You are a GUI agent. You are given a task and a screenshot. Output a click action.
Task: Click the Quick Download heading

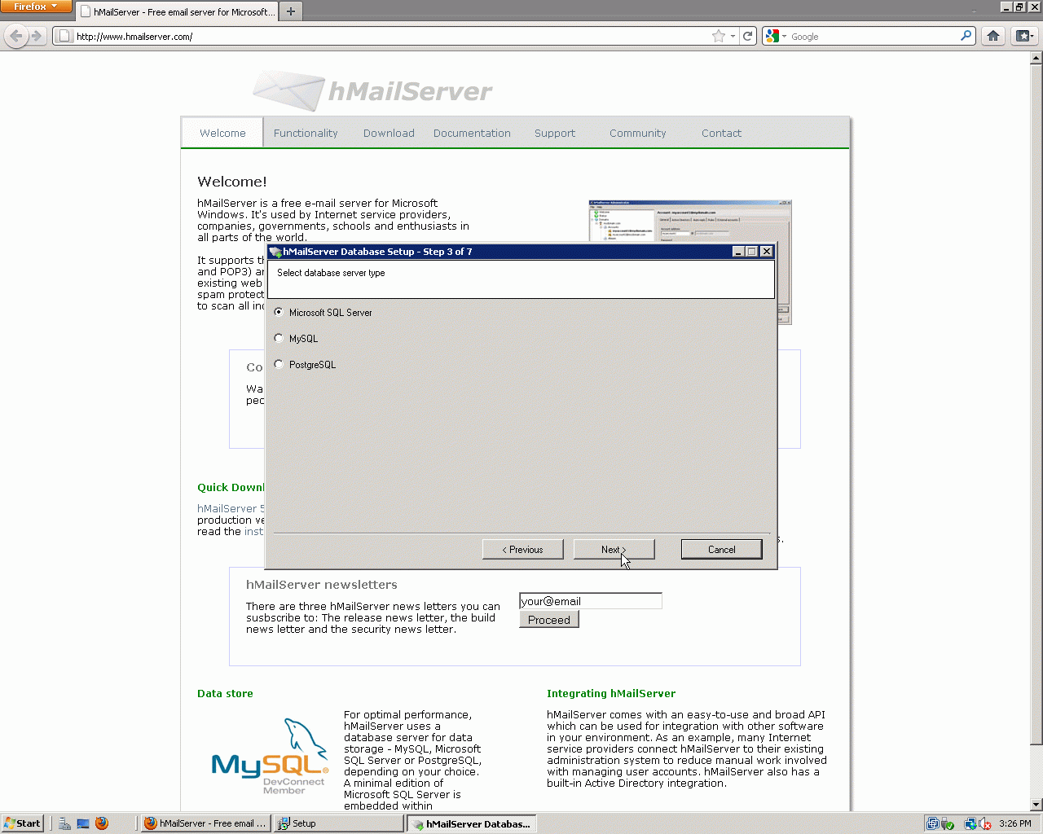[x=231, y=487]
